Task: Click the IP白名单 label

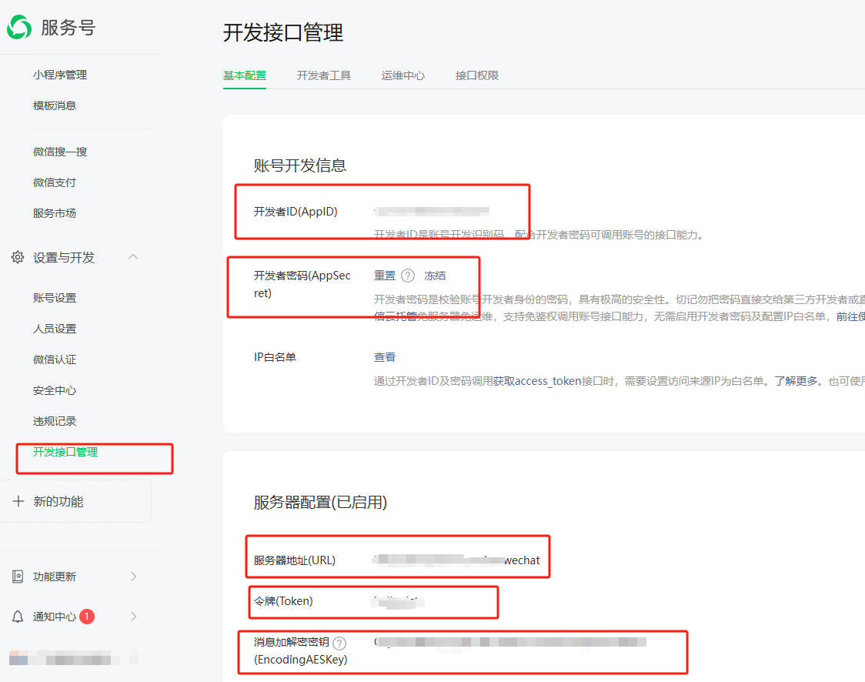Action: tap(275, 357)
